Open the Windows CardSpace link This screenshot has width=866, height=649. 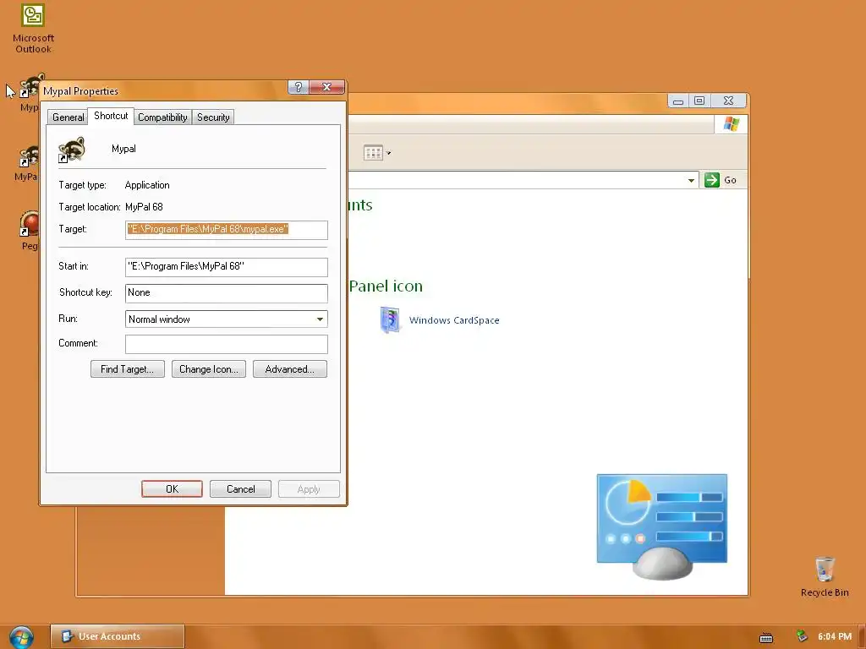coord(454,320)
